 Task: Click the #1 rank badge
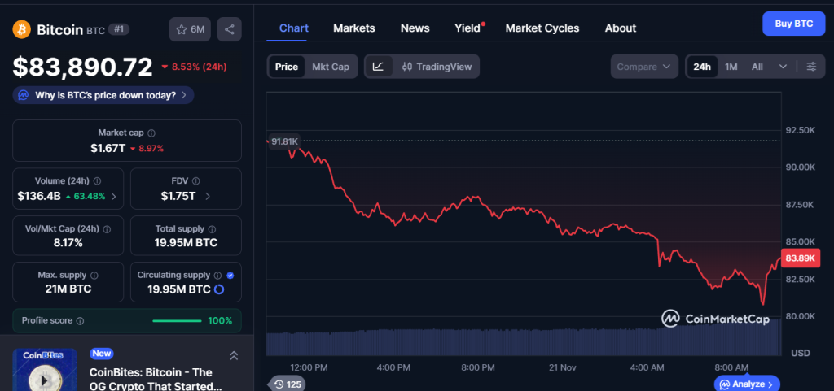click(x=119, y=29)
